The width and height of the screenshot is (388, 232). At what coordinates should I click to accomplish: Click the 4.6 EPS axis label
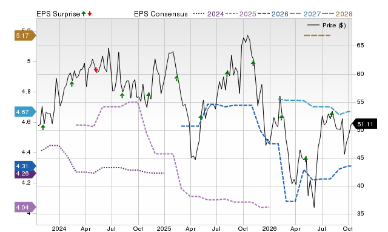26,122
